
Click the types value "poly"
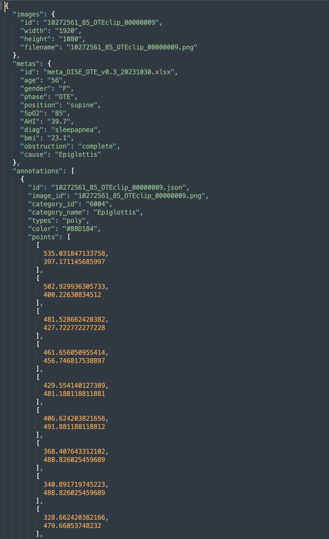pos(74,221)
